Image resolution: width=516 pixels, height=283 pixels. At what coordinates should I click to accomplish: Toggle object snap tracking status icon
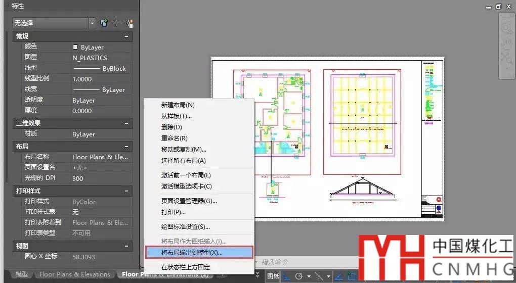tap(338, 276)
